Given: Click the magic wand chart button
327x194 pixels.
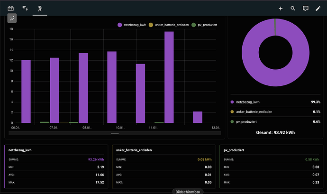Looking at the screenshot, I should tap(12, 18).
